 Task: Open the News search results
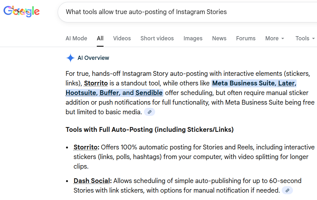pos(219,38)
